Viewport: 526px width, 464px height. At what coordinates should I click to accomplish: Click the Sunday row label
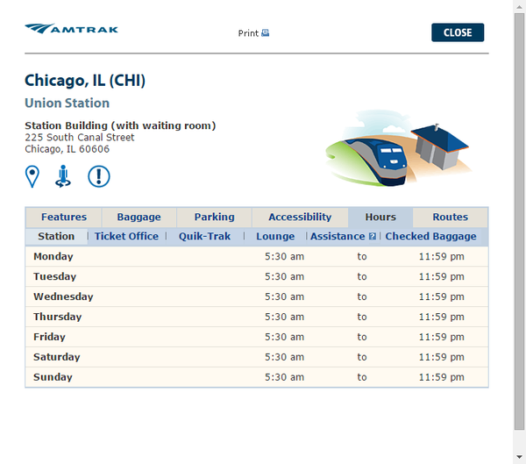53,377
